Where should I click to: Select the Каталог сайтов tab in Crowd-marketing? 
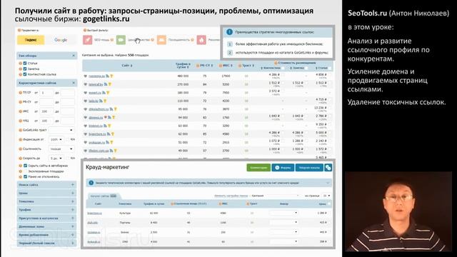click(103, 196)
